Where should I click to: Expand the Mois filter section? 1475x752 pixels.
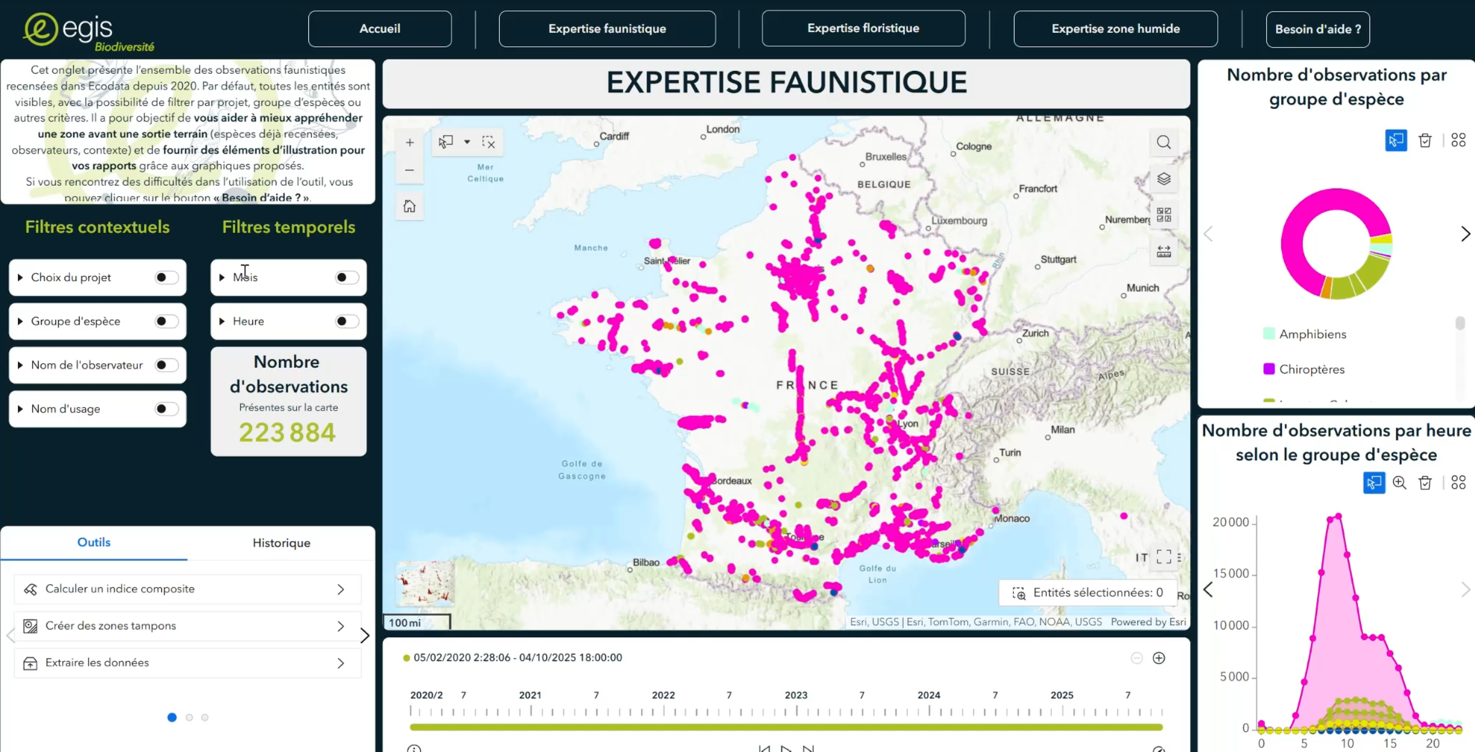[x=222, y=277]
